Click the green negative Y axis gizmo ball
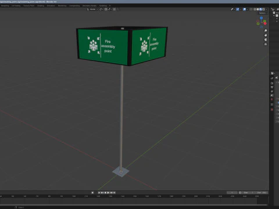 pos(258,24)
